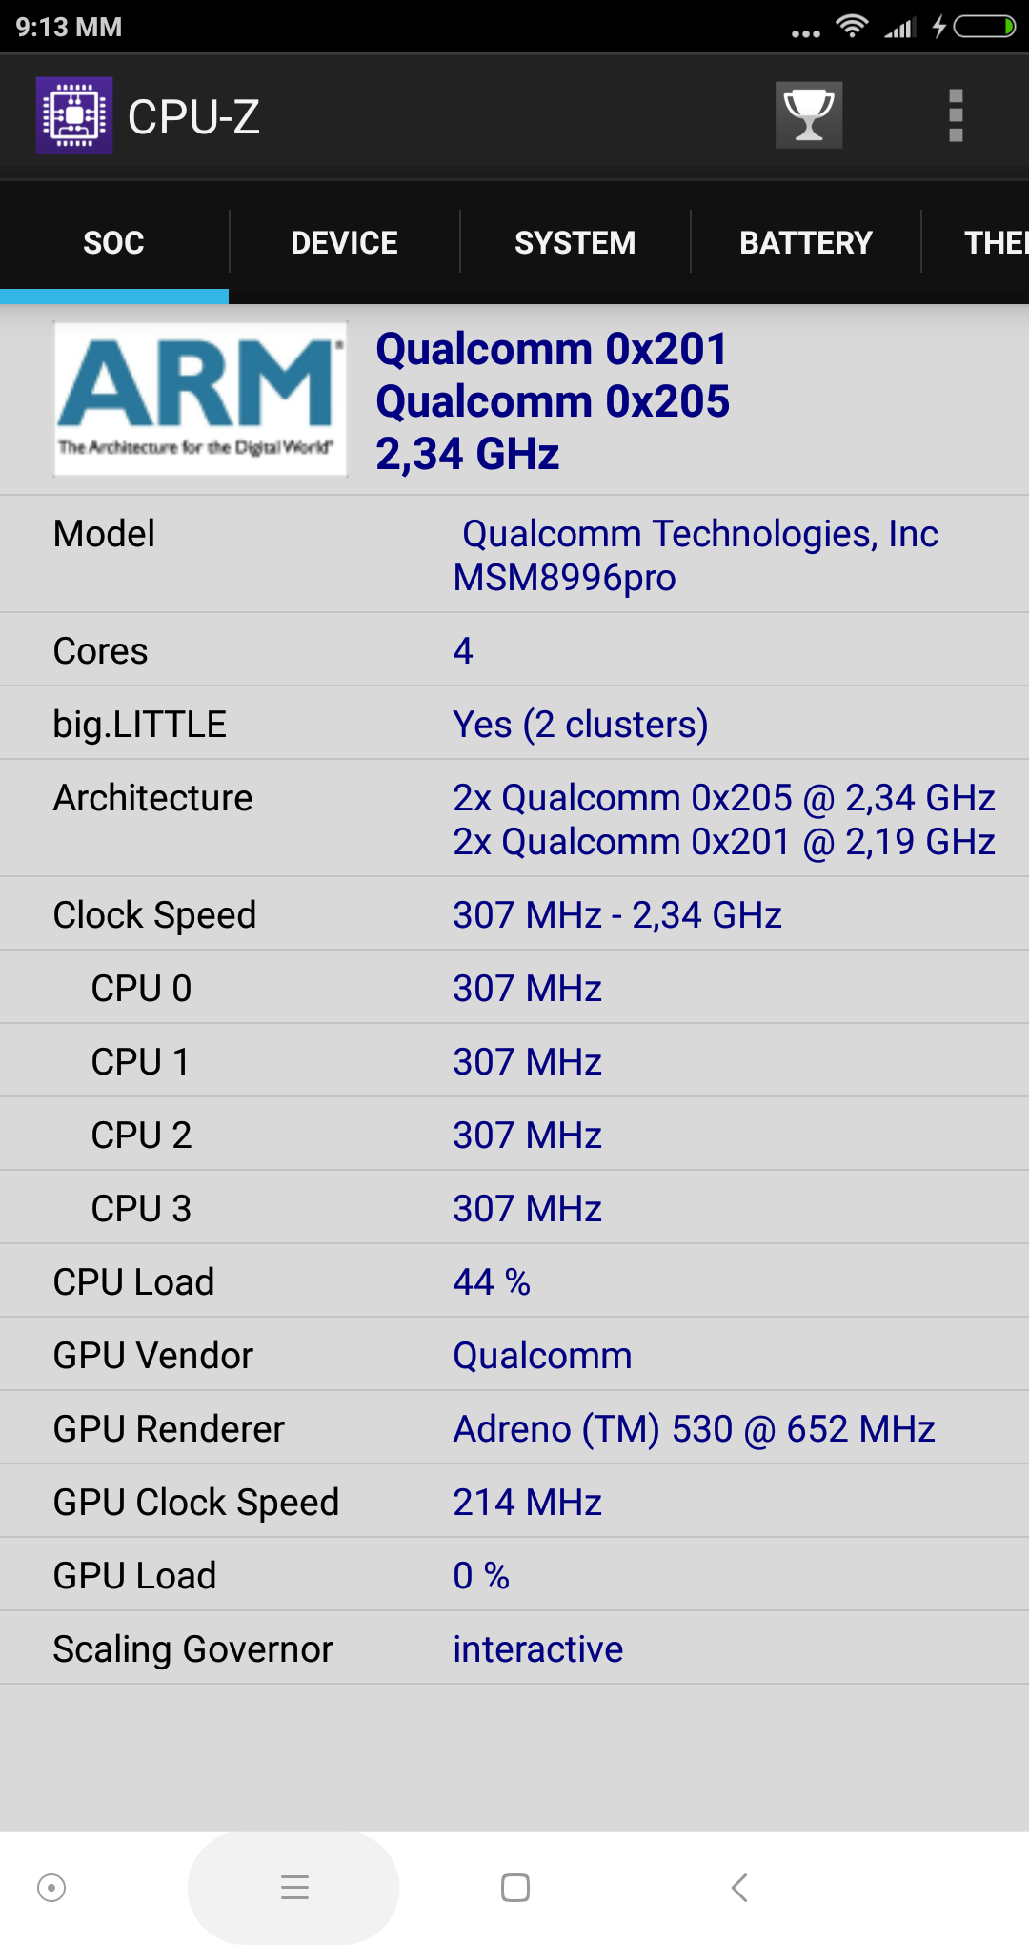This screenshot has height=1945, width=1029.
Task: Tap the trophy benchmark icon
Action: [808, 115]
